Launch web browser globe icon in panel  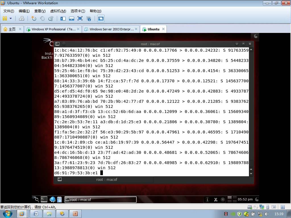(53, 200)
